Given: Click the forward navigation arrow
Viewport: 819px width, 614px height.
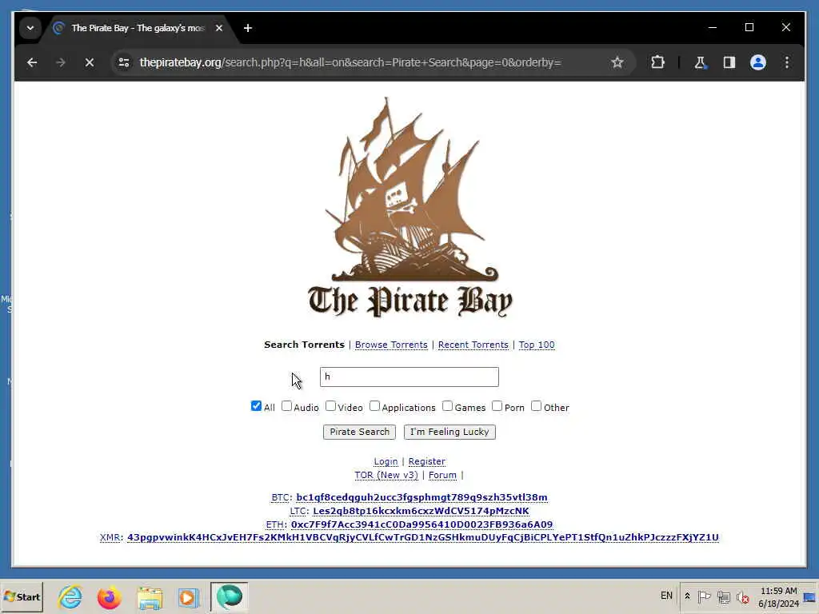Looking at the screenshot, I should point(61,62).
